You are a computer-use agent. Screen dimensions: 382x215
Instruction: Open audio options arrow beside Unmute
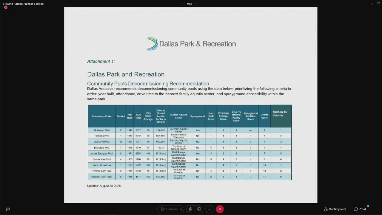click(x=181, y=209)
